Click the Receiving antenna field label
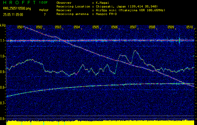 (x=72, y=14)
